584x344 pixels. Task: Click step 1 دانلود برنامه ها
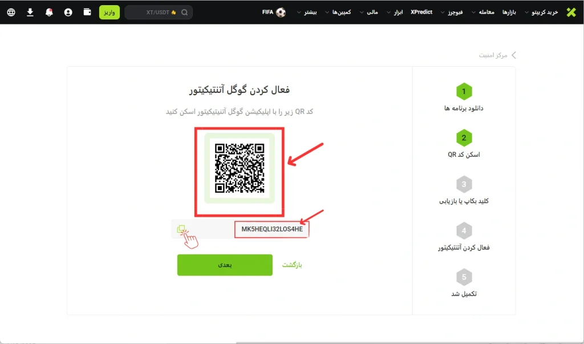(464, 98)
